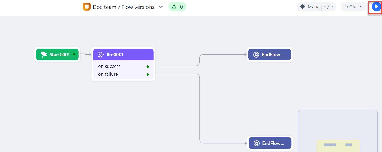
Task: Click the warning triangle icon in the badge
Action: pos(174,7)
